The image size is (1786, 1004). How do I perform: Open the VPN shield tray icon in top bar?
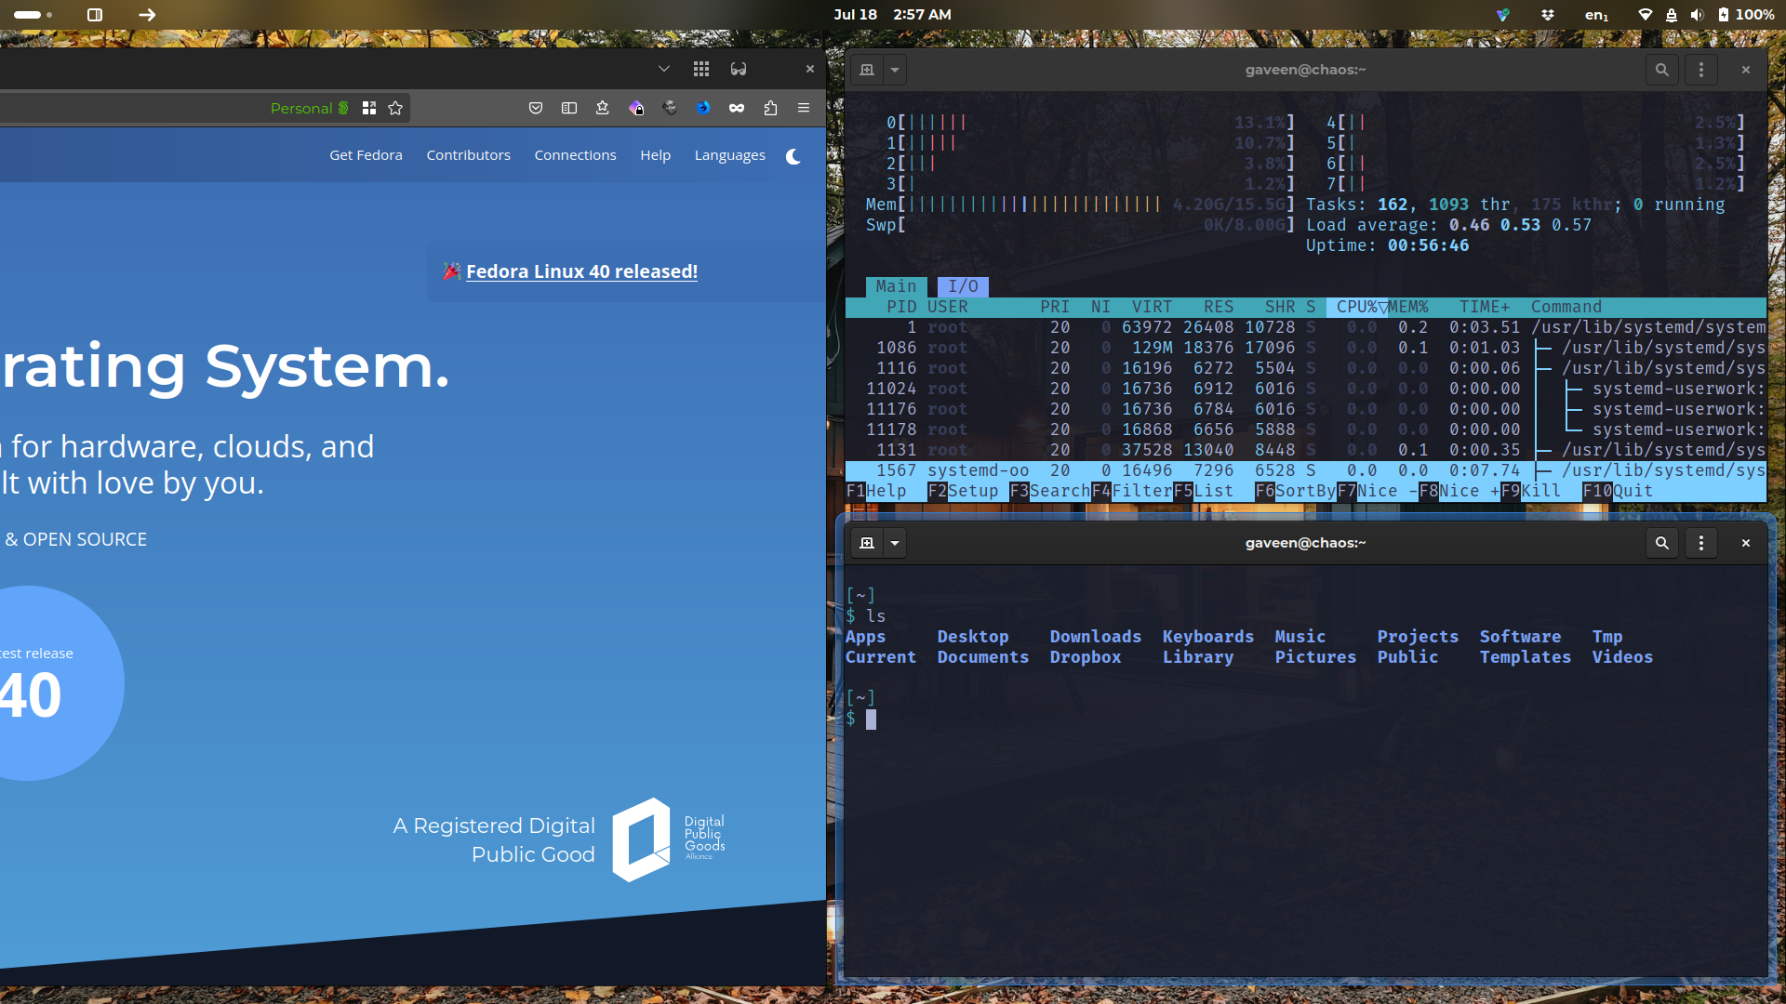click(1503, 15)
